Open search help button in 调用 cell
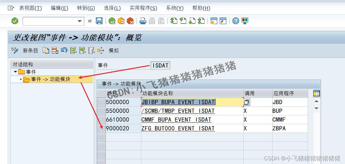The image size is (345, 164). [x=247, y=102]
